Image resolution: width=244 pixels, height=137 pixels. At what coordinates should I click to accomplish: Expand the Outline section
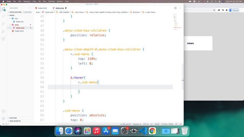click(20, 118)
